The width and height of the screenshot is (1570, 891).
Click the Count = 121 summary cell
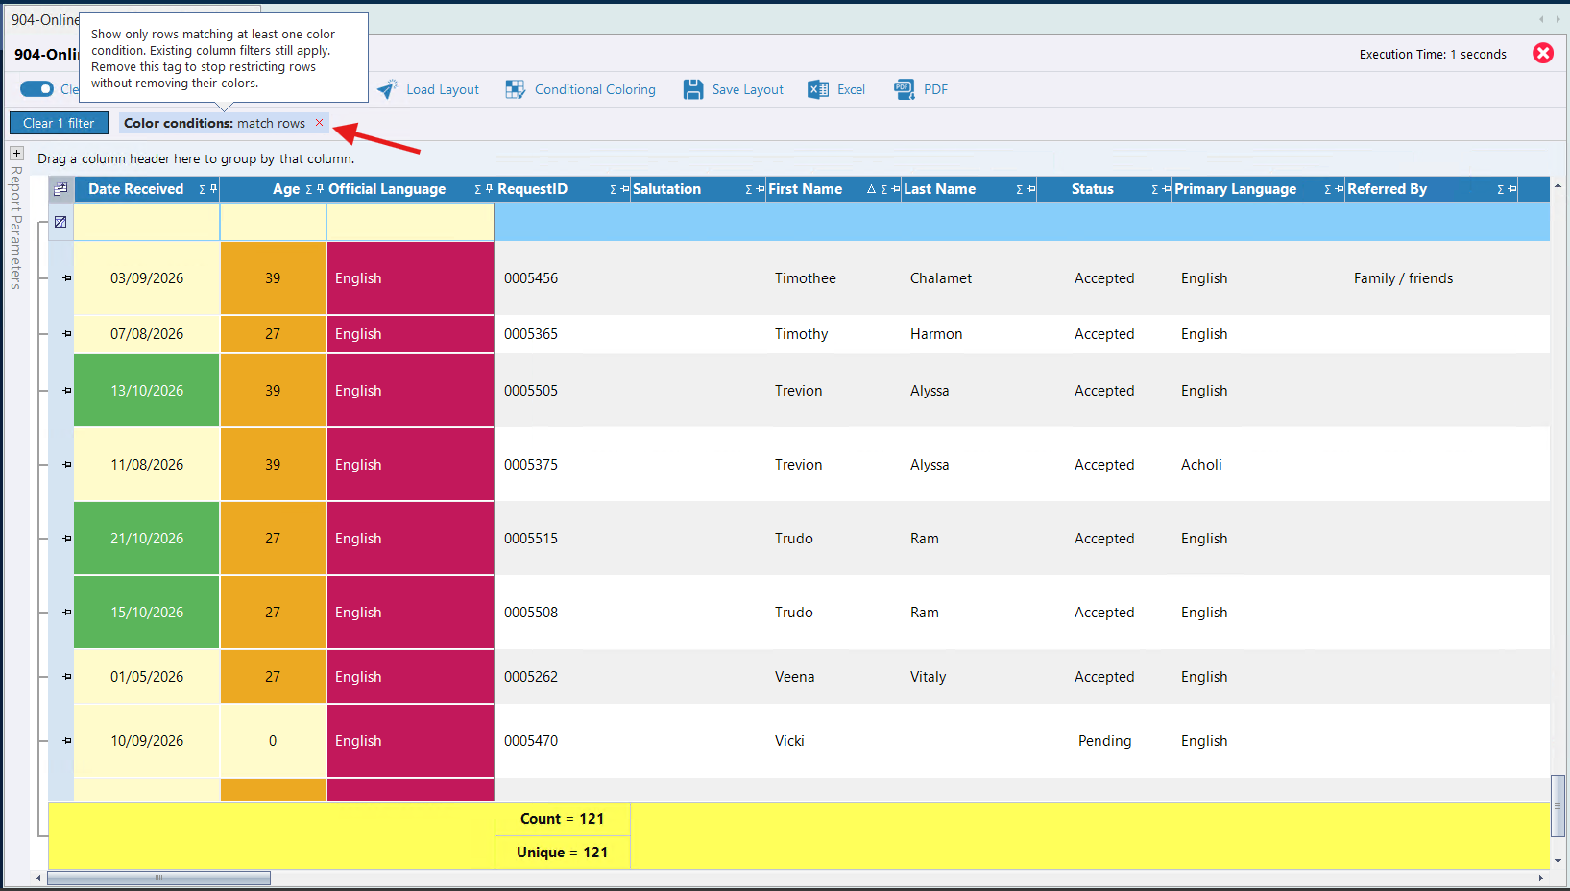562,819
